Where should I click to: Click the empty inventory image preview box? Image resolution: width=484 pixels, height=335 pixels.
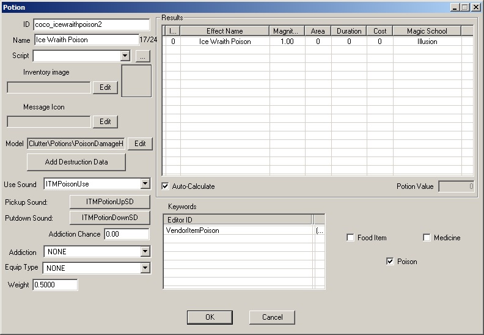click(136, 81)
